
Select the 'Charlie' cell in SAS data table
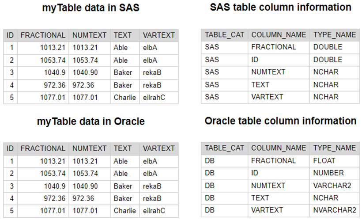124,97
